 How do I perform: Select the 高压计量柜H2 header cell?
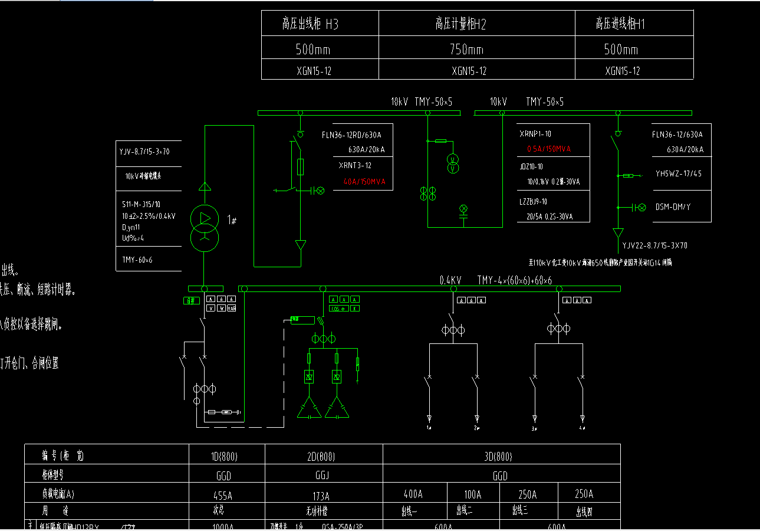coord(477,24)
